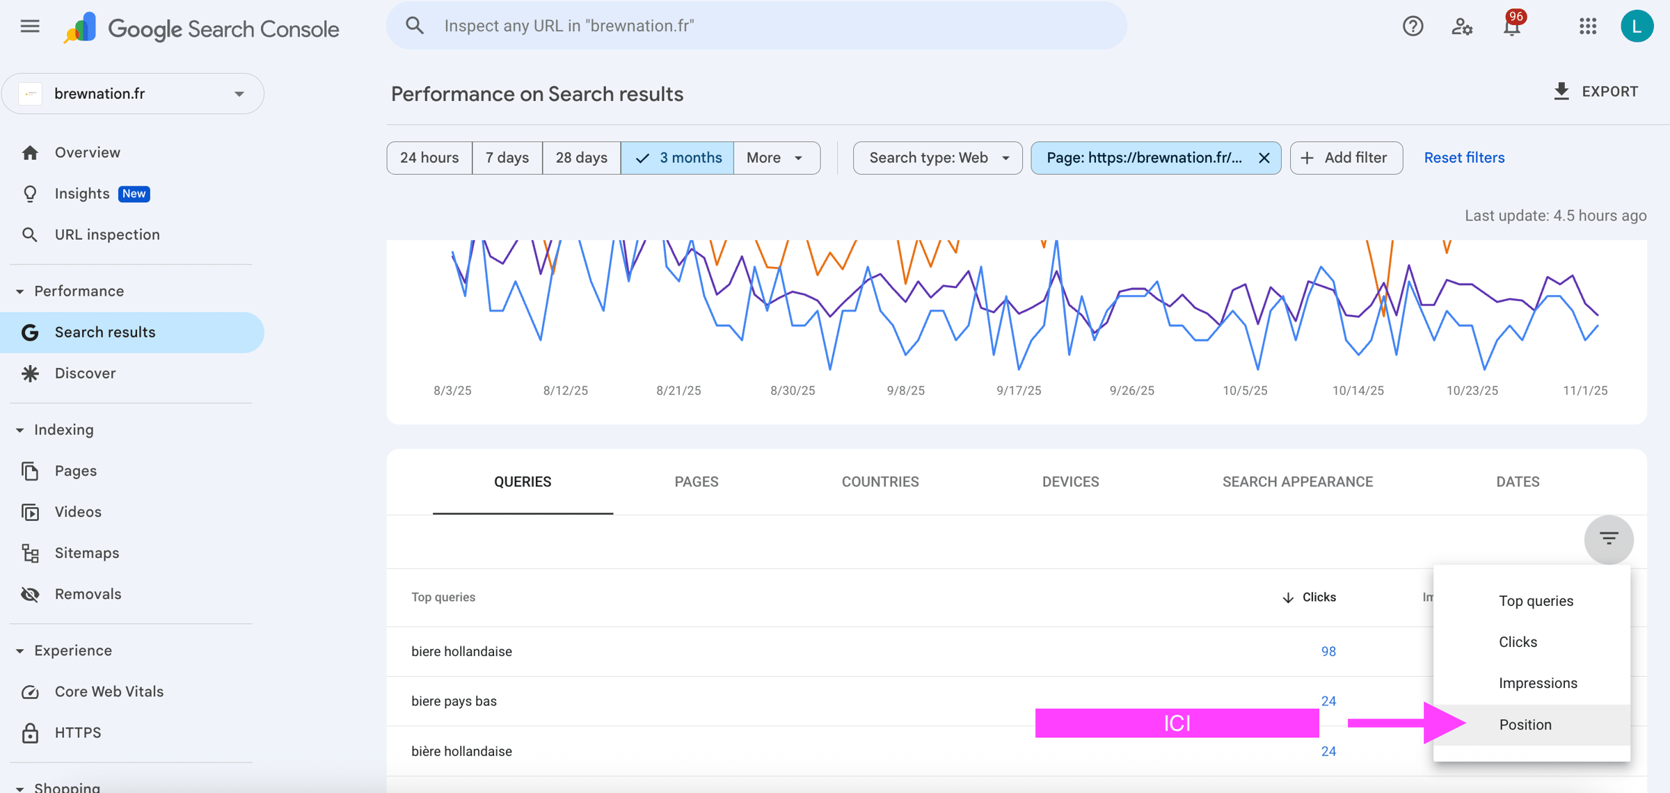Click the URL inspection search field
This screenshot has width=1670, height=793.
tap(757, 26)
